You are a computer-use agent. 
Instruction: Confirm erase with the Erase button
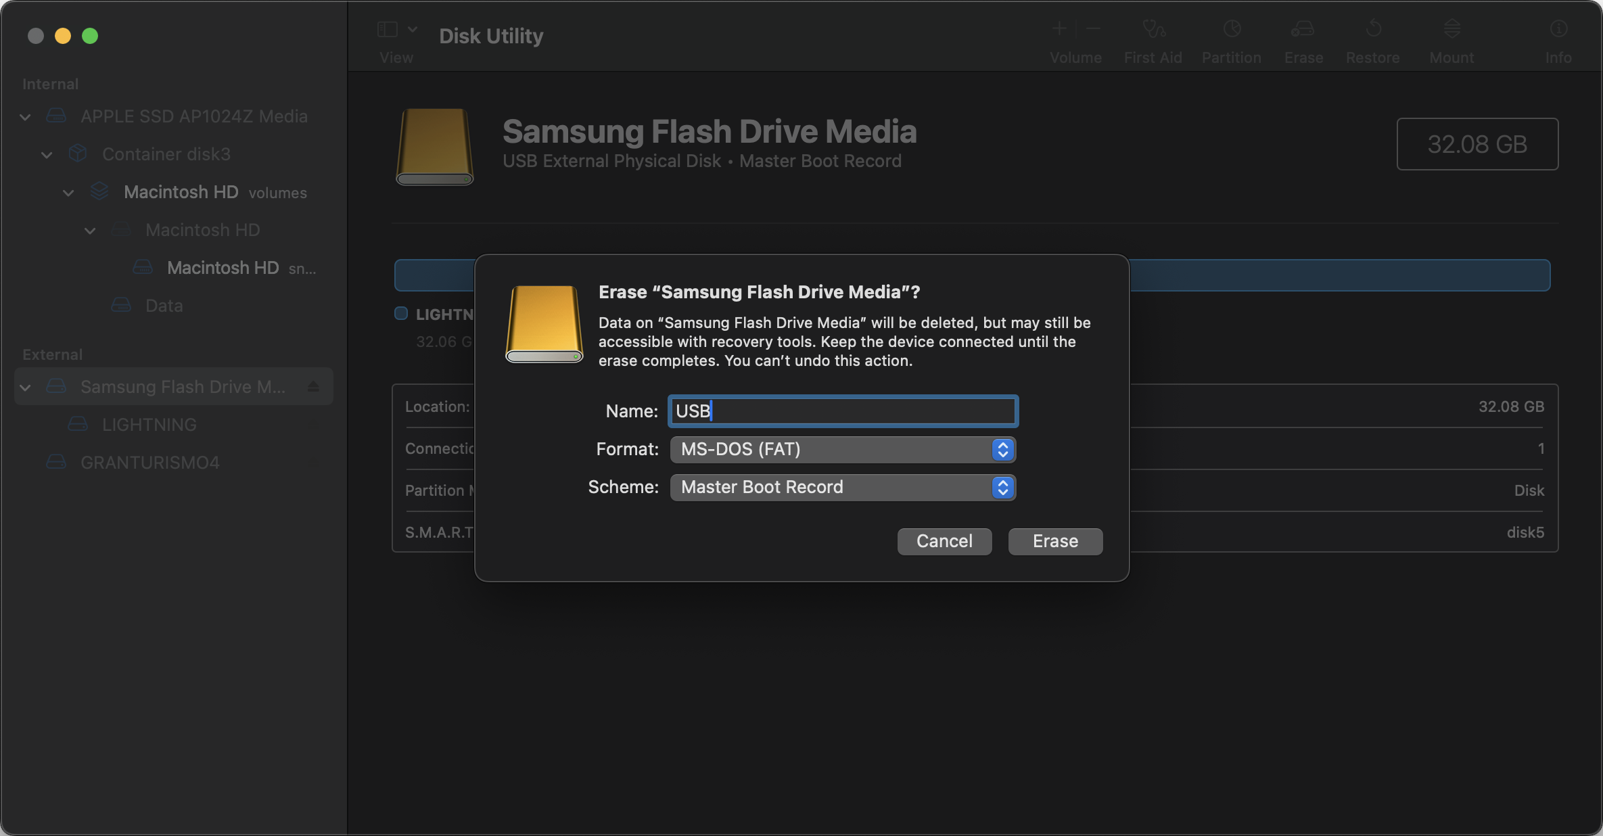(1054, 541)
